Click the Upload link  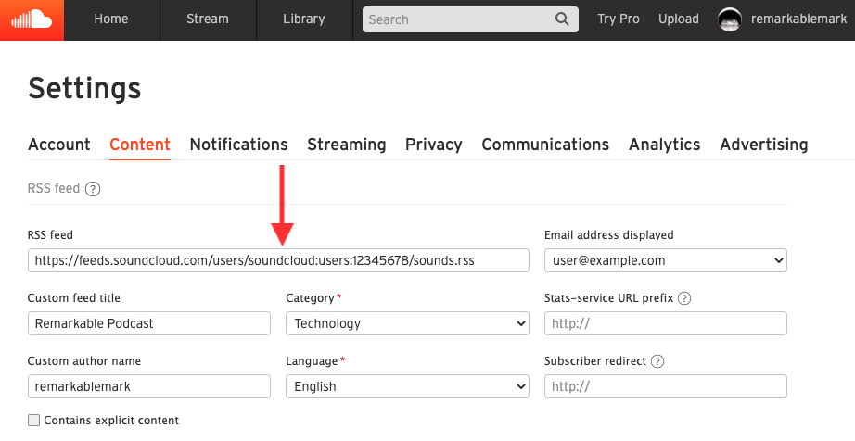click(678, 19)
